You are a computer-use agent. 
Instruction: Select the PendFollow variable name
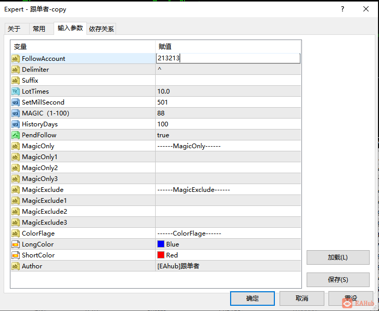click(39, 135)
